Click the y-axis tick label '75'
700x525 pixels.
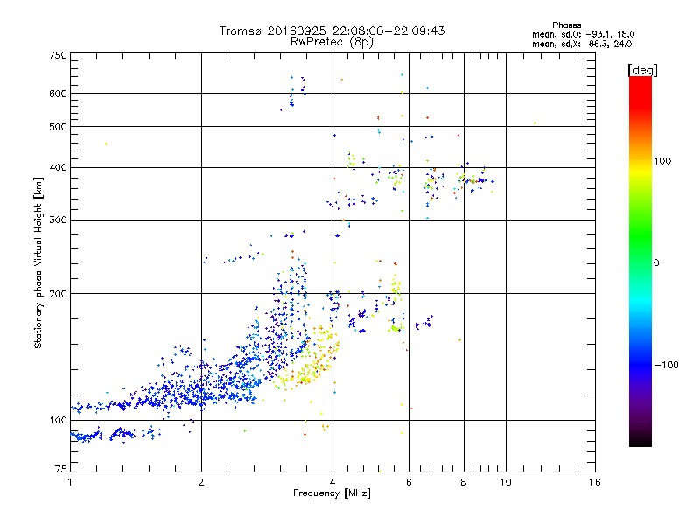point(61,469)
